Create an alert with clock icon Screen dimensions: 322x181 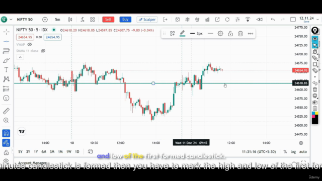[x=178, y=20]
